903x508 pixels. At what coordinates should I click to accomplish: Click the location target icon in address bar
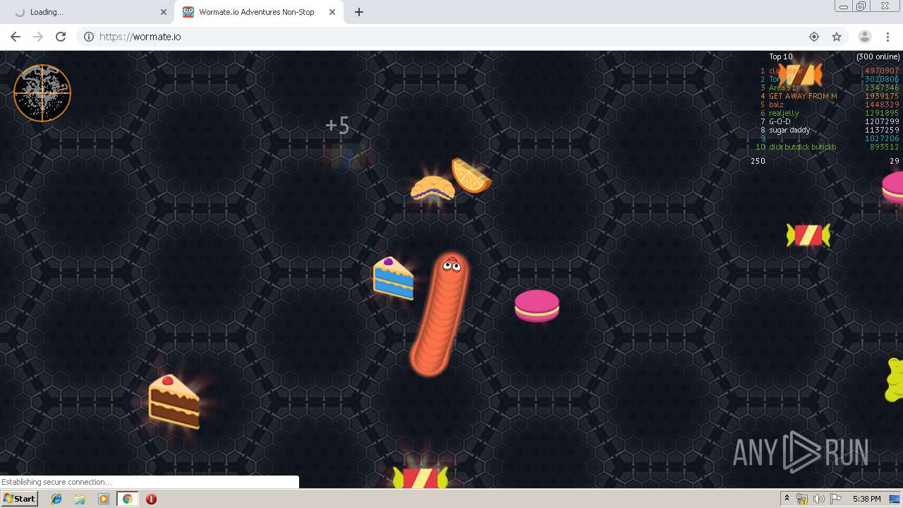[x=814, y=37]
